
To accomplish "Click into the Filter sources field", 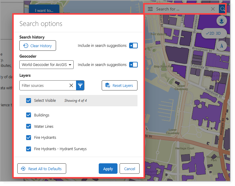I will [43, 85].
